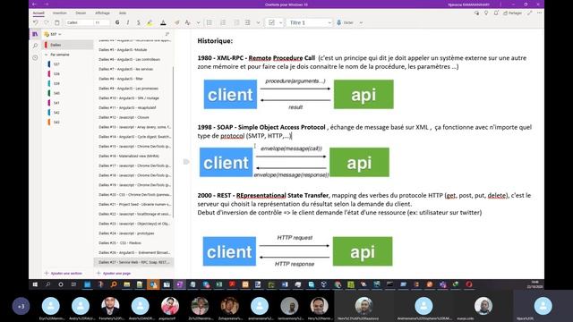Open the Windows Start menu
Image resolution: width=573 pixels, height=322 pixels.
click(35, 284)
